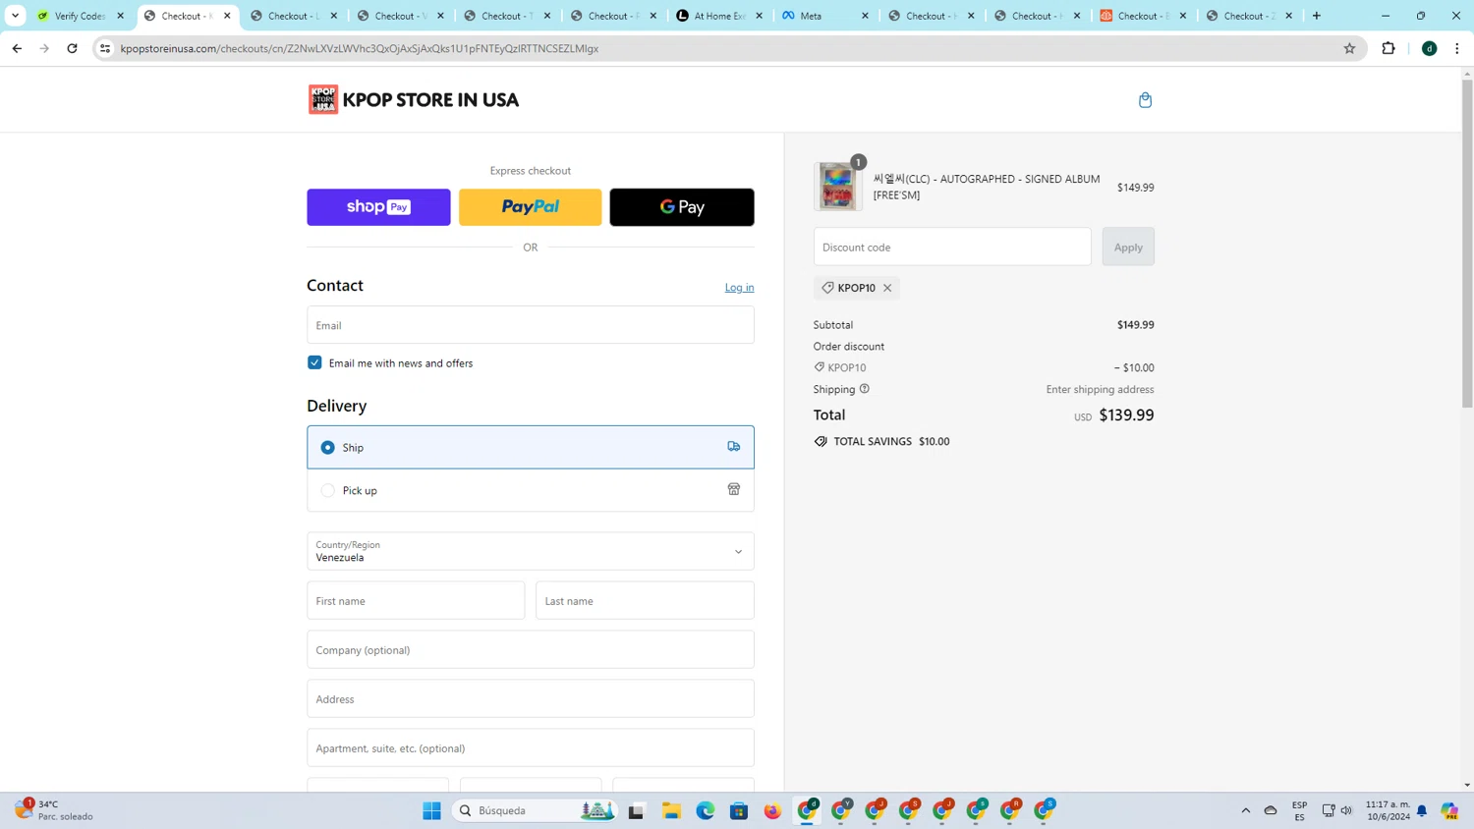Open the shopping bag cart icon

(x=1145, y=100)
